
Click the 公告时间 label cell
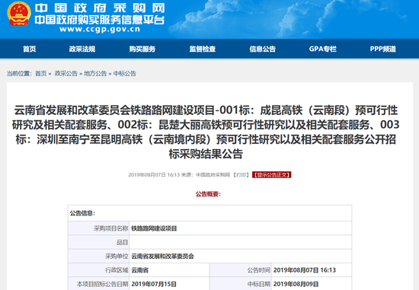241,270
